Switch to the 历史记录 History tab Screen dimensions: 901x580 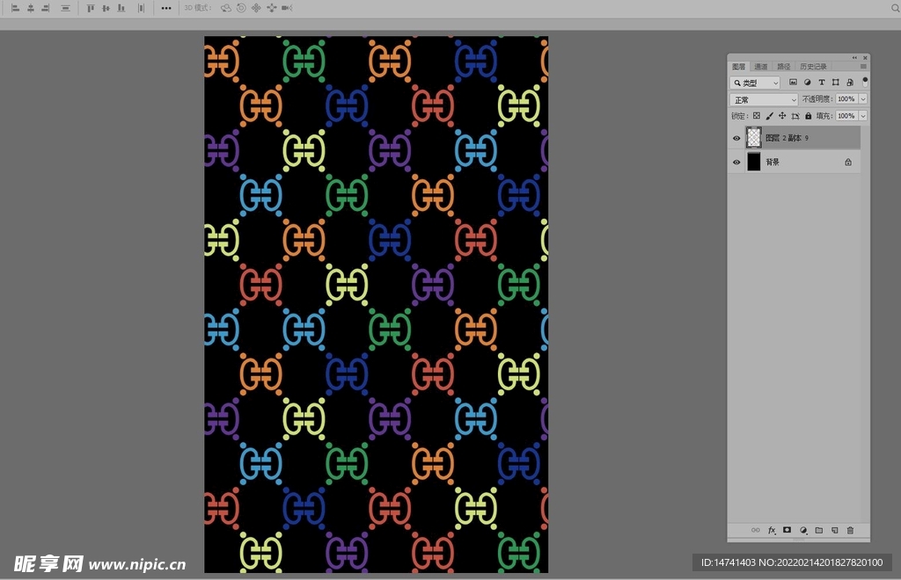[813, 67]
